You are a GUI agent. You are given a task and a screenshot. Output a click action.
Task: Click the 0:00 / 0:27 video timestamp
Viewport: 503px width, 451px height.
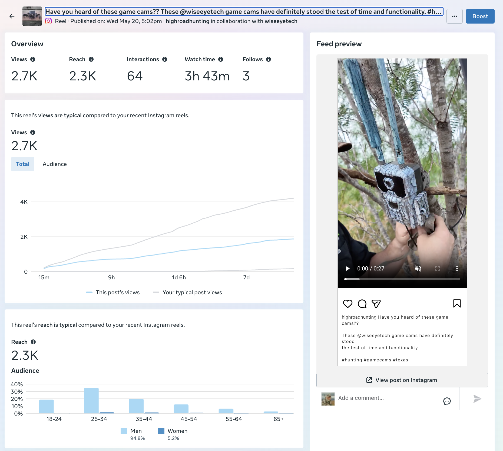coord(371,269)
